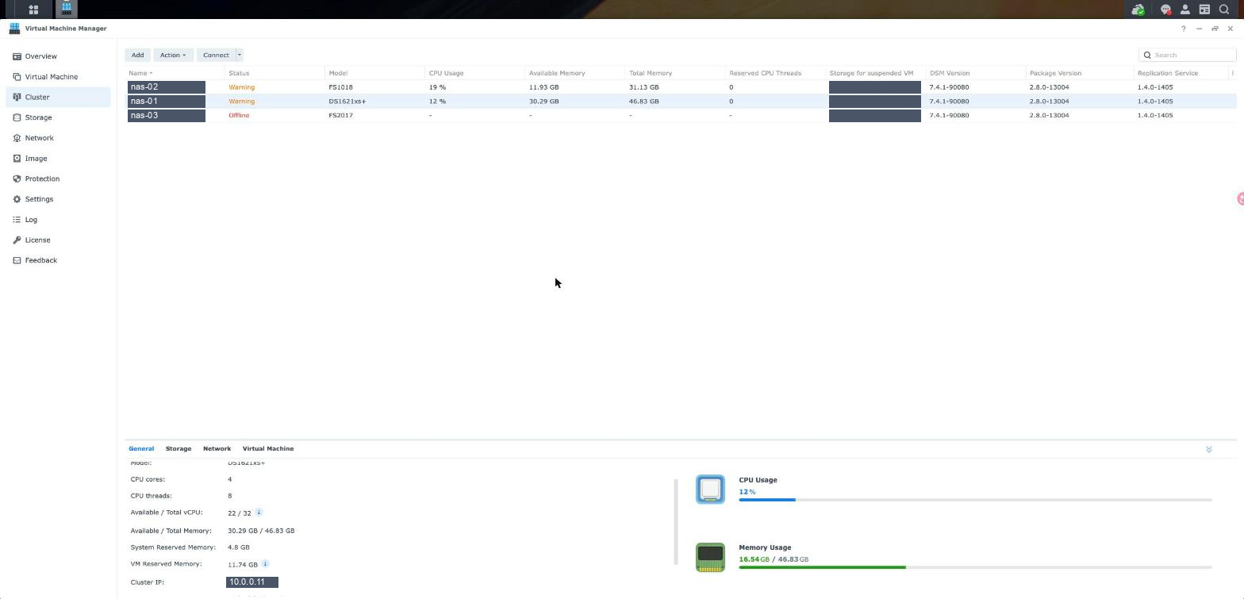The height and width of the screenshot is (599, 1244).
Task: Click the 31.13 GB total memory cell
Action: (x=643, y=87)
